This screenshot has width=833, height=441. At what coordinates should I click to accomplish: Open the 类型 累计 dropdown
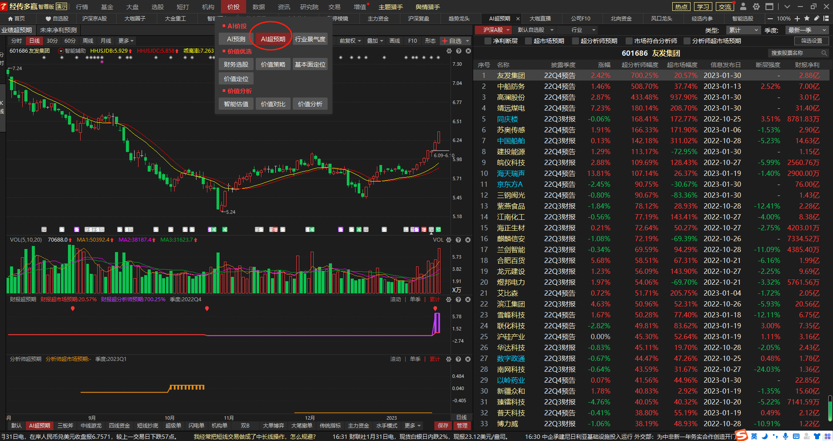[743, 30]
